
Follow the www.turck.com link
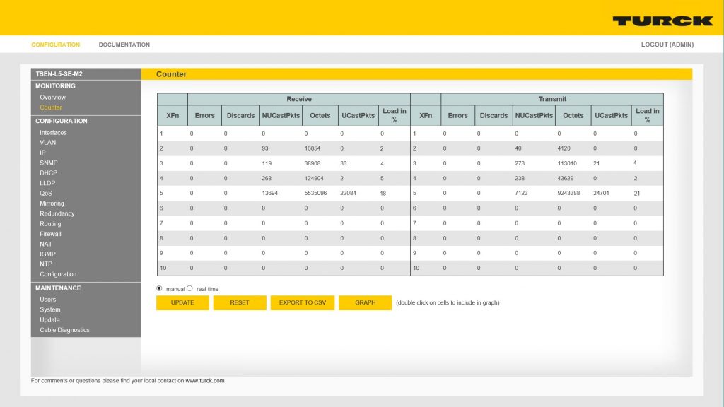pyautogui.click(x=205, y=380)
